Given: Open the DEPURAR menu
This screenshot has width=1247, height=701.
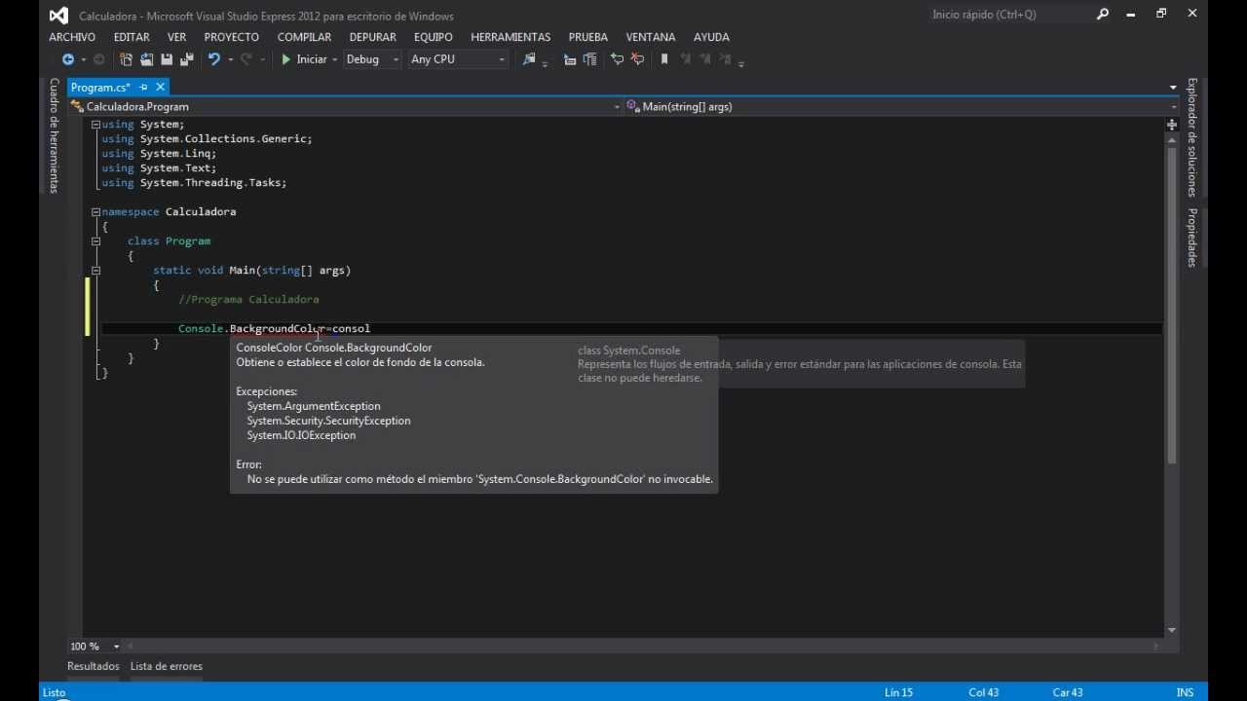Looking at the screenshot, I should tap(373, 37).
